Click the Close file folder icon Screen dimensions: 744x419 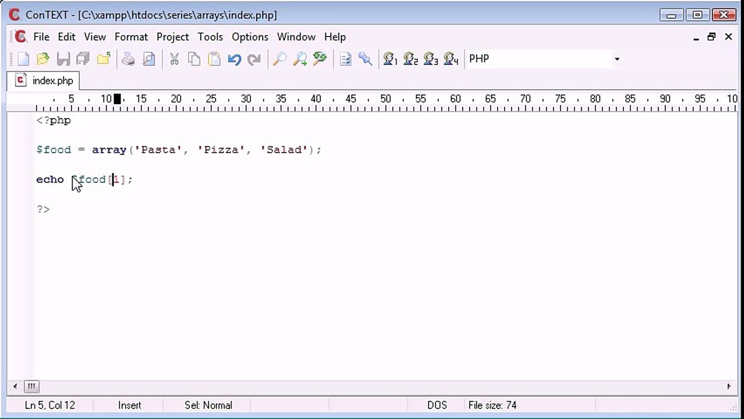click(x=104, y=59)
